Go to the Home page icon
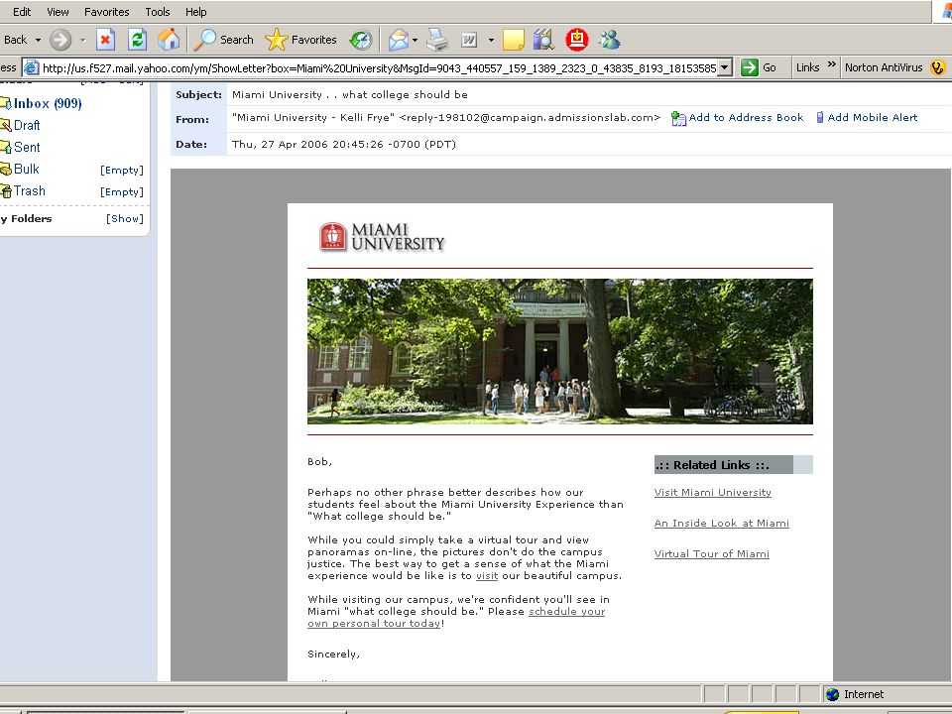Image resolution: width=952 pixels, height=714 pixels. point(169,40)
